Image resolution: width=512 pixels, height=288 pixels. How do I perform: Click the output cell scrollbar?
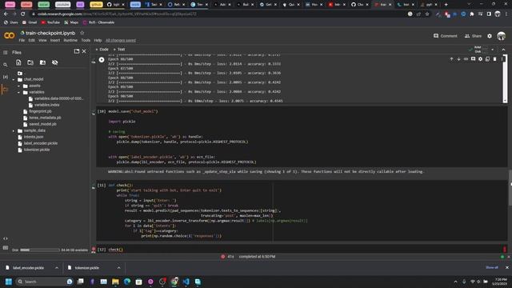point(505,79)
